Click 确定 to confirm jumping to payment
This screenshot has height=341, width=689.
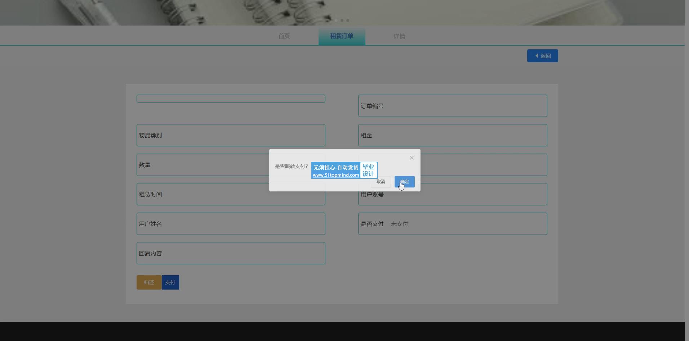404,182
